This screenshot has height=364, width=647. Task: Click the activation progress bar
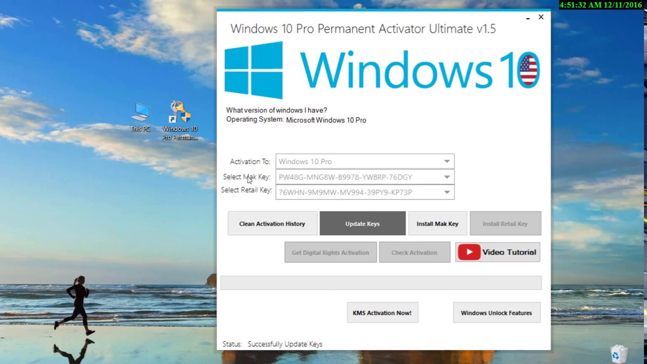click(x=381, y=283)
